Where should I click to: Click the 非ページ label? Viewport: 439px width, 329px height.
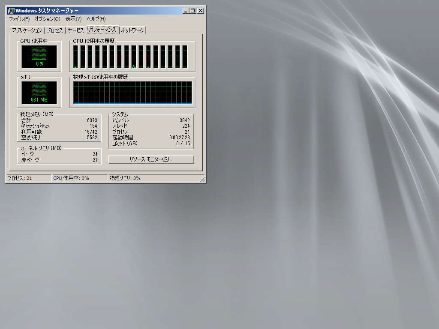click(x=30, y=160)
